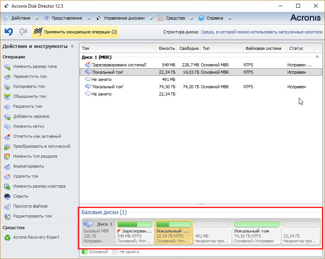This screenshot has height=259, width=325.
Task: Click the green Основной legend swatch
Action: tap(84, 252)
